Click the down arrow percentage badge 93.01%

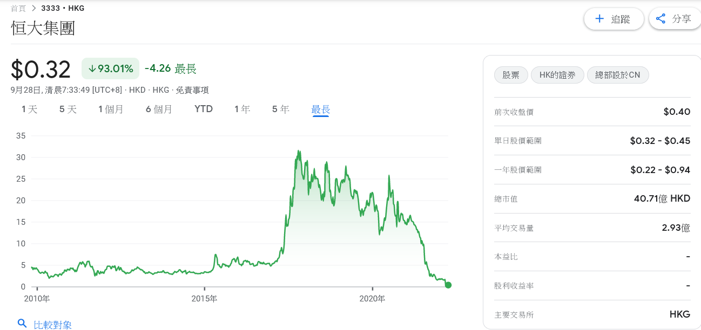[x=110, y=68]
